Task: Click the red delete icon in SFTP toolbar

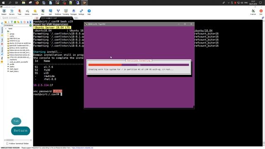Action: (x=24, y=22)
